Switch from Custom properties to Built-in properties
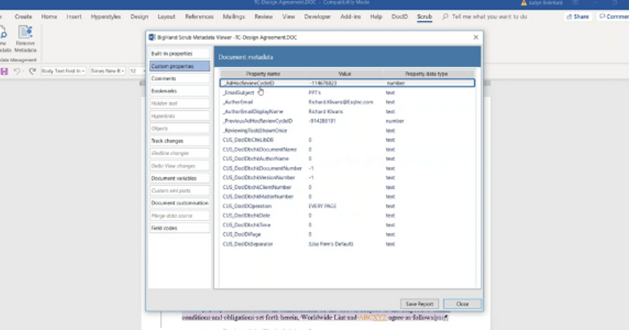 180,53
